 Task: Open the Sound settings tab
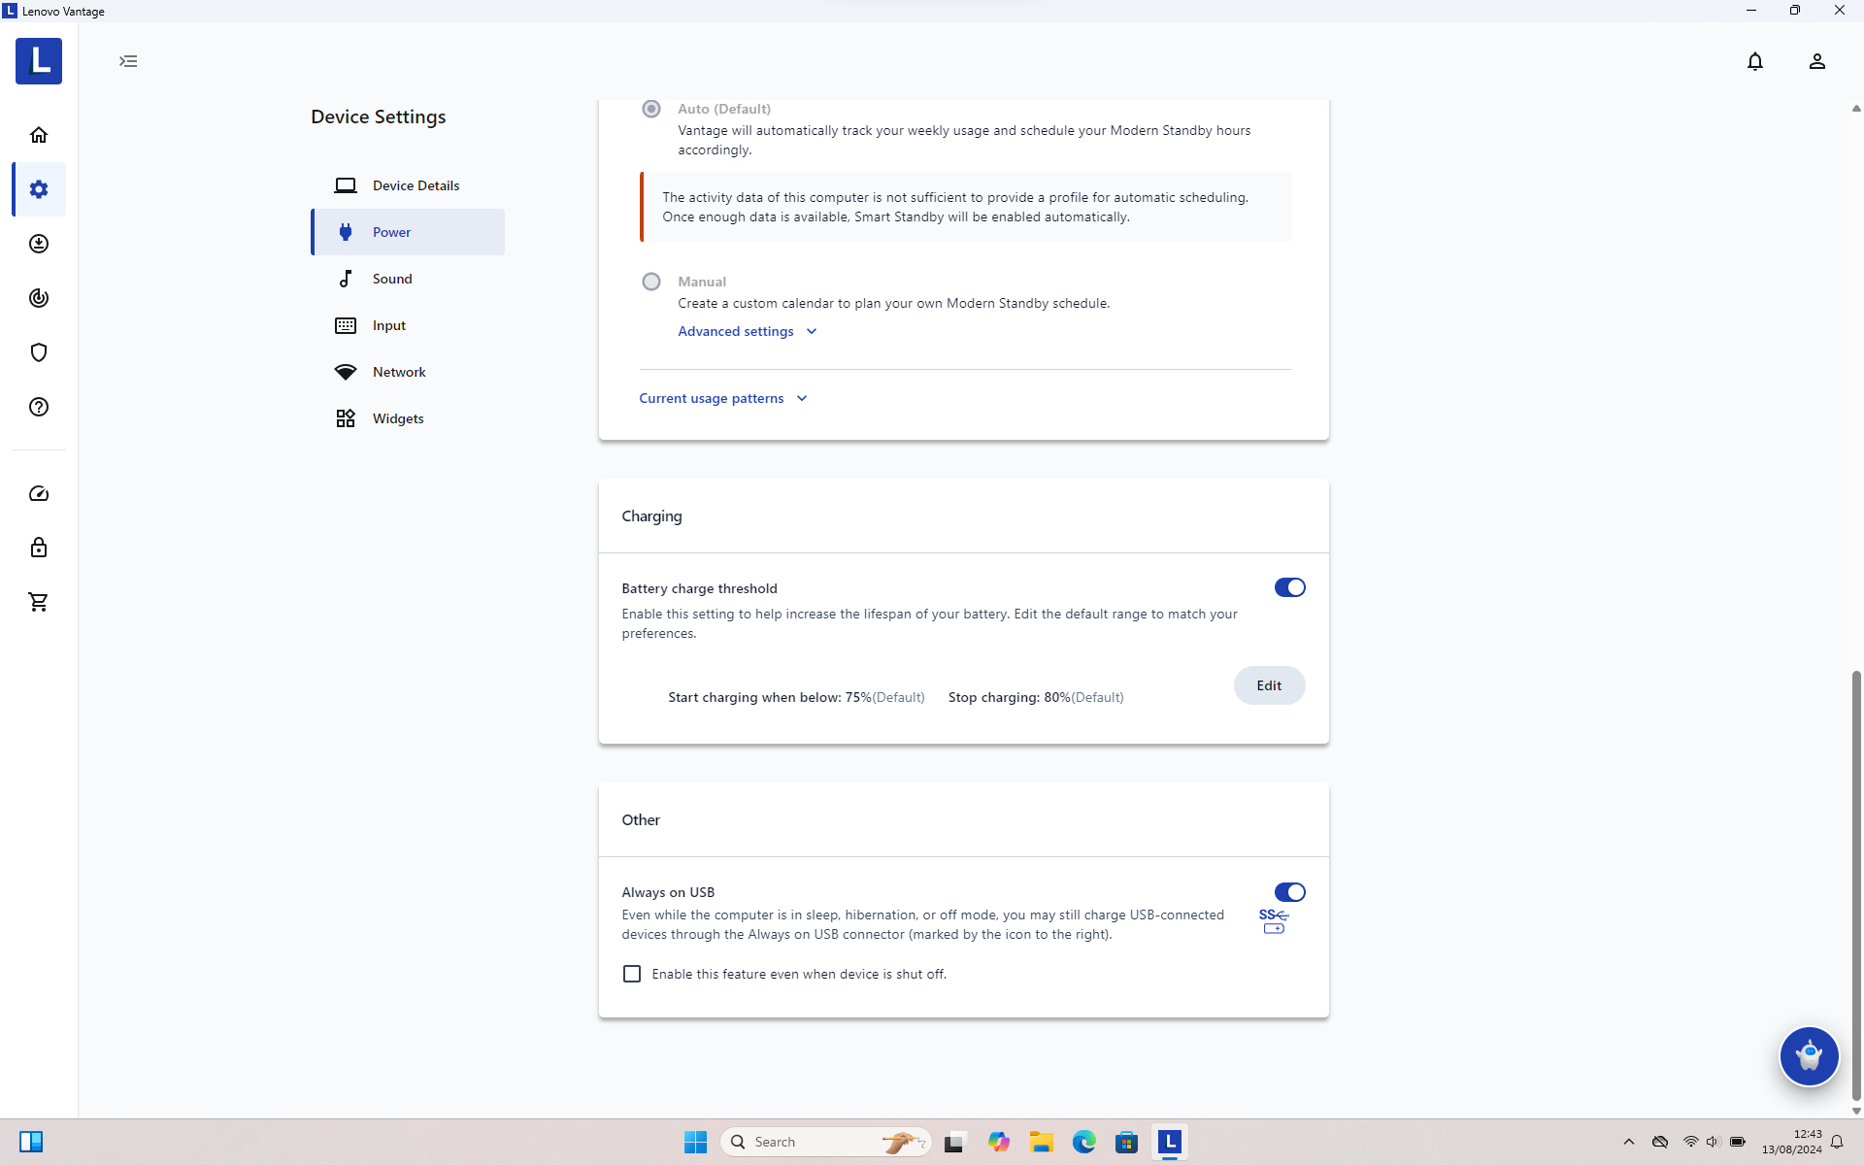pyautogui.click(x=392, y=279)
